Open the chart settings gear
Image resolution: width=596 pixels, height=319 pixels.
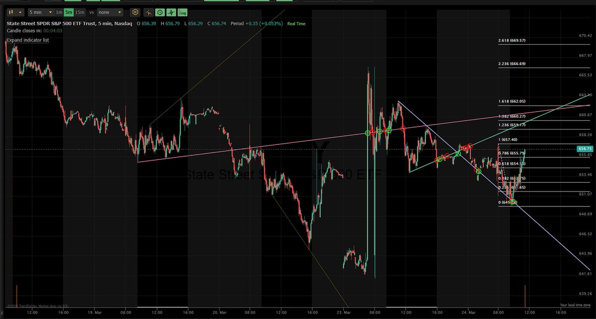point(135,12)
